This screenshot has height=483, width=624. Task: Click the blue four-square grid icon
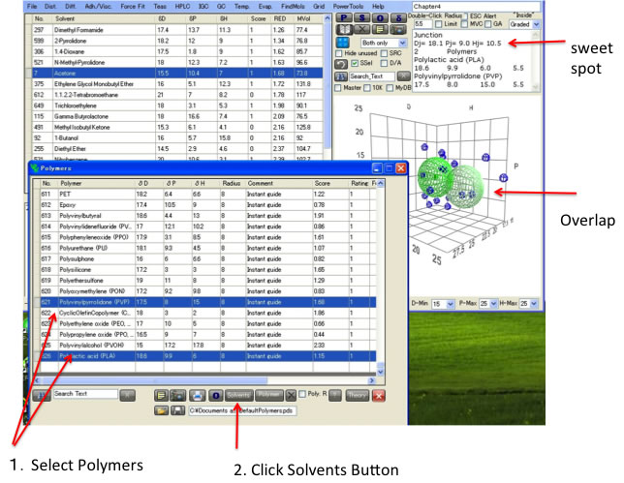tap(342, 43)
